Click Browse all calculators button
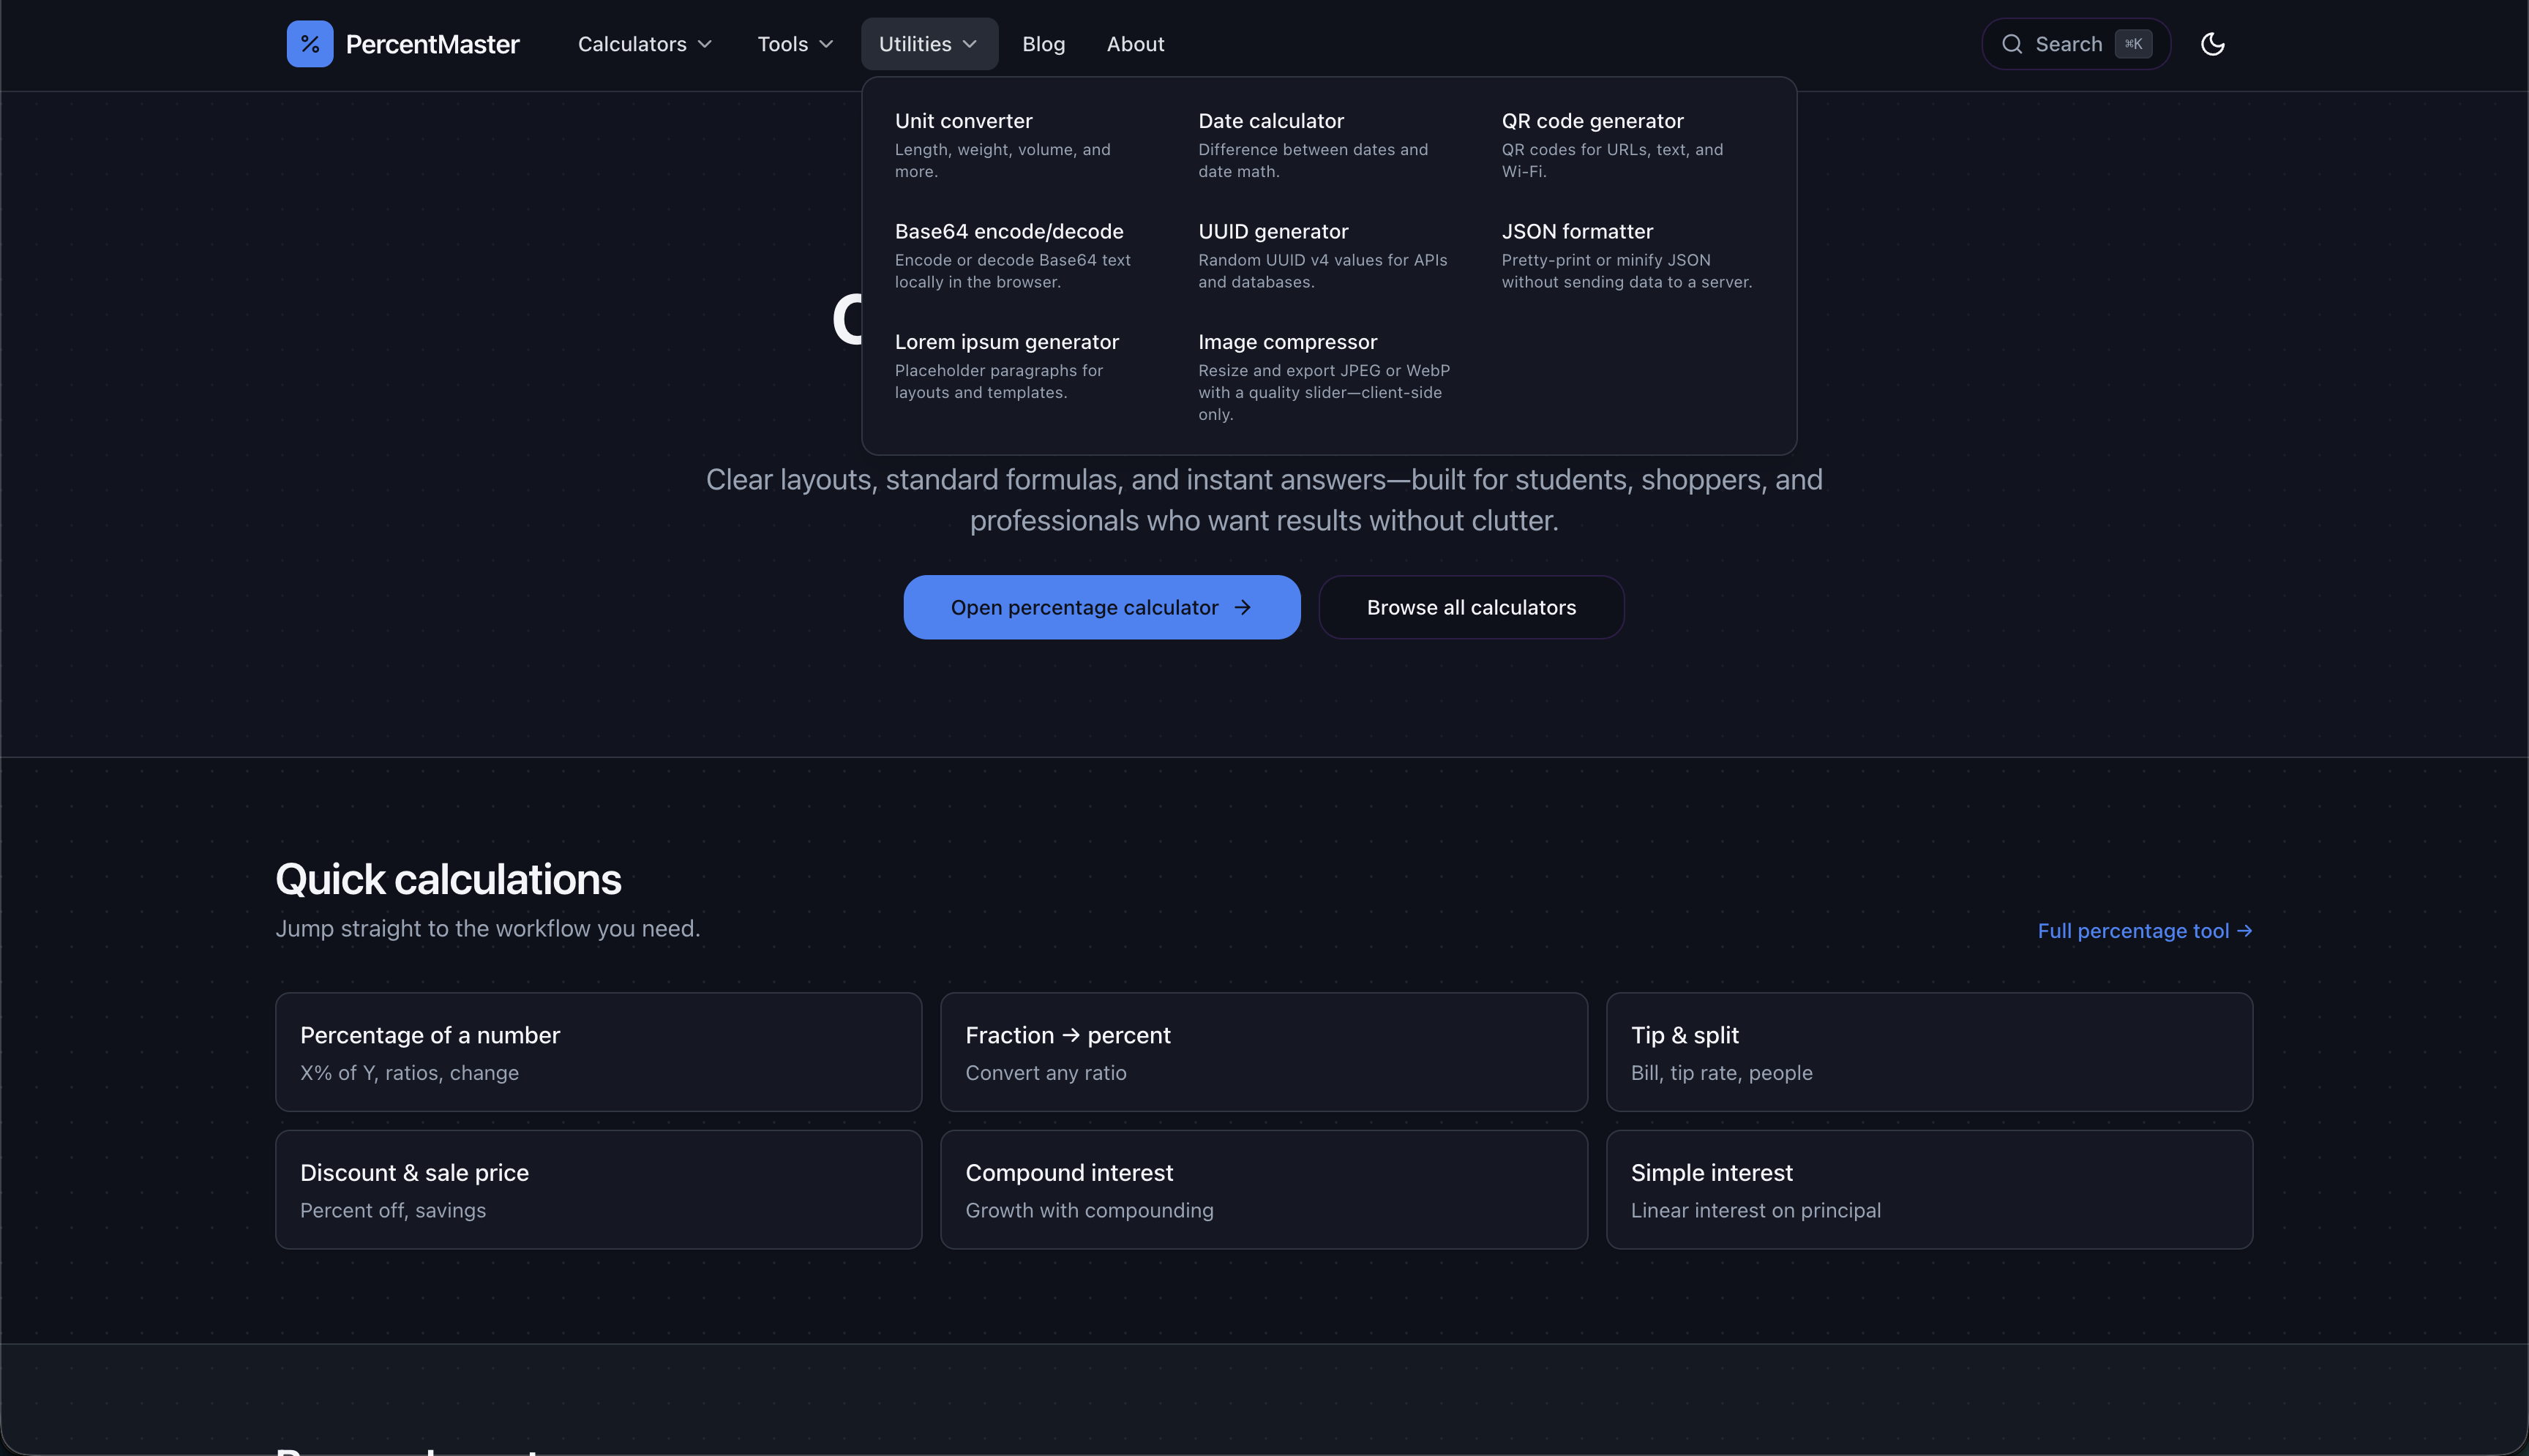Image resolution: width=2529 pixels, height=1456 pixels. coord(1470,607)
